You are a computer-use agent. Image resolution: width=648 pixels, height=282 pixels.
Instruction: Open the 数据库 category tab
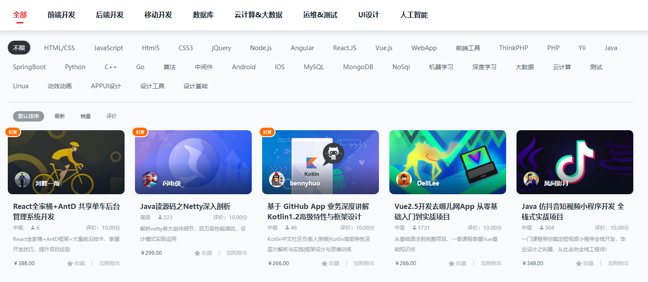click(x=203, y=15)
